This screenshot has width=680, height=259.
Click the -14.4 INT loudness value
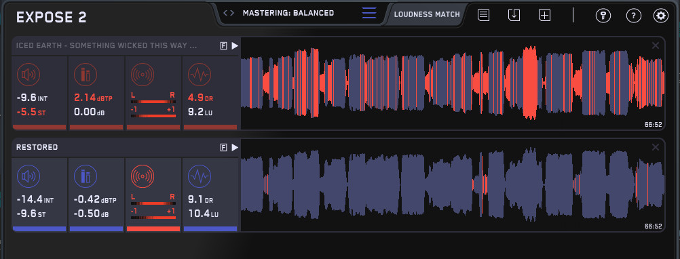click(x=35, y=200)
